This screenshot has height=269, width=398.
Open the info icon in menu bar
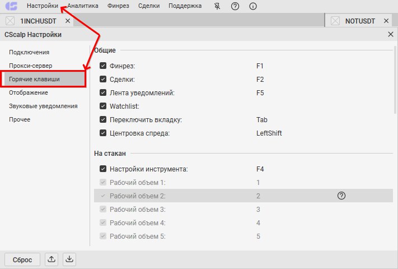[x=253, y=6]
